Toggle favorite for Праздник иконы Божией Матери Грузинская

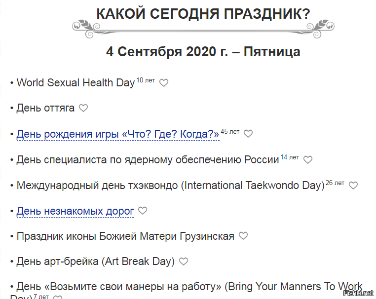click(243, 236)
